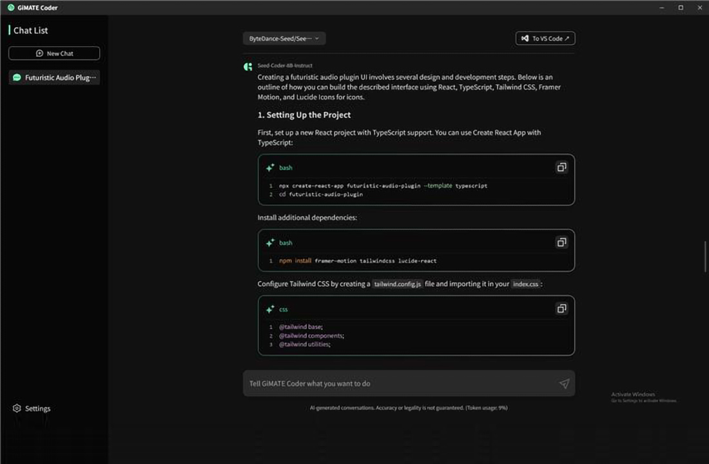Click the New Chat plus icon
This screenshot has width=709, height=464.
click(39, 53)
